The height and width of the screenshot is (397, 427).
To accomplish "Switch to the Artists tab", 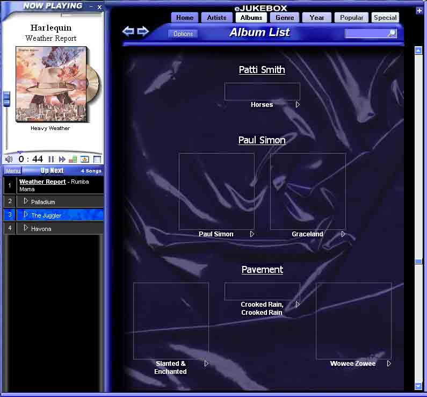I will [216, 18].
